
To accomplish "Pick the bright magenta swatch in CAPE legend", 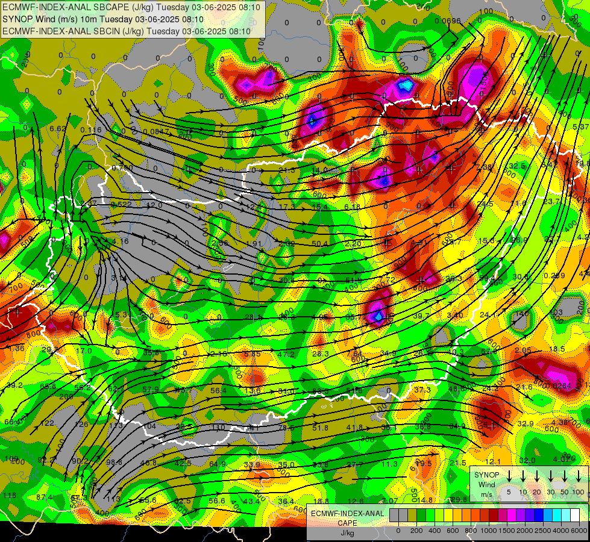I will (512, 515).
